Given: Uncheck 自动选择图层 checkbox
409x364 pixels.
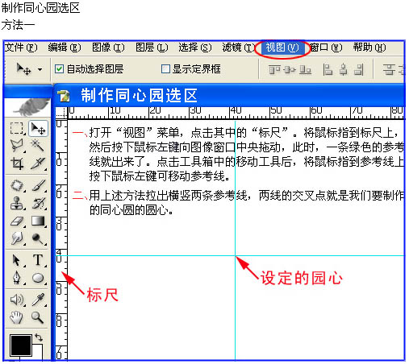Looking at the screenshot, I should click(x=59, y=69).
